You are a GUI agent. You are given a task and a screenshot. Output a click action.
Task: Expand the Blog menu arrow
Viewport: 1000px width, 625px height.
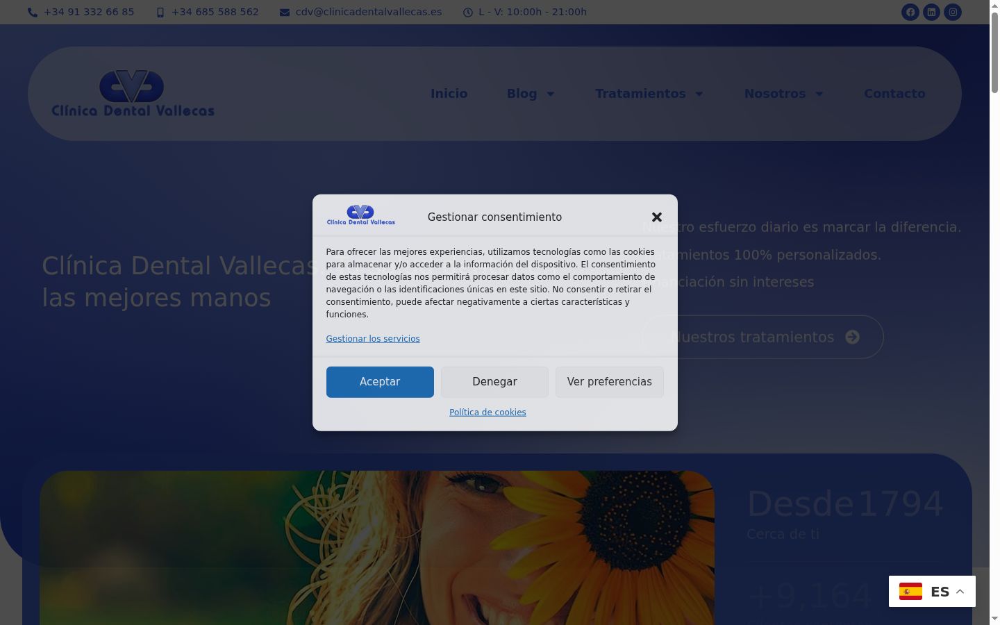(551, 94)
